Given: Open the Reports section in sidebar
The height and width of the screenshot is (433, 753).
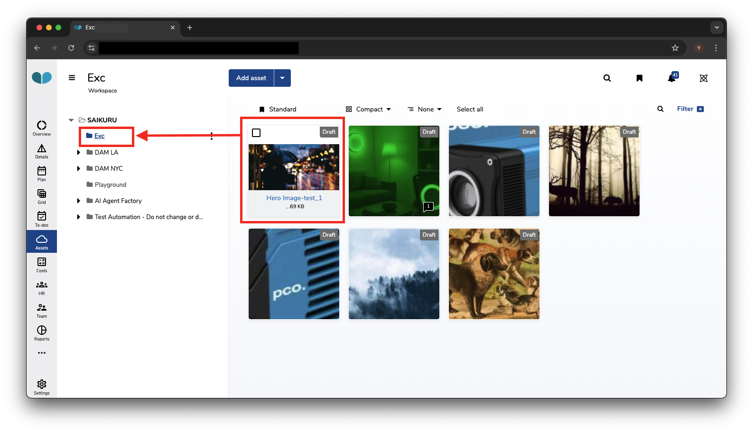Looking at the screenshot, I should (x=42, y=333).
